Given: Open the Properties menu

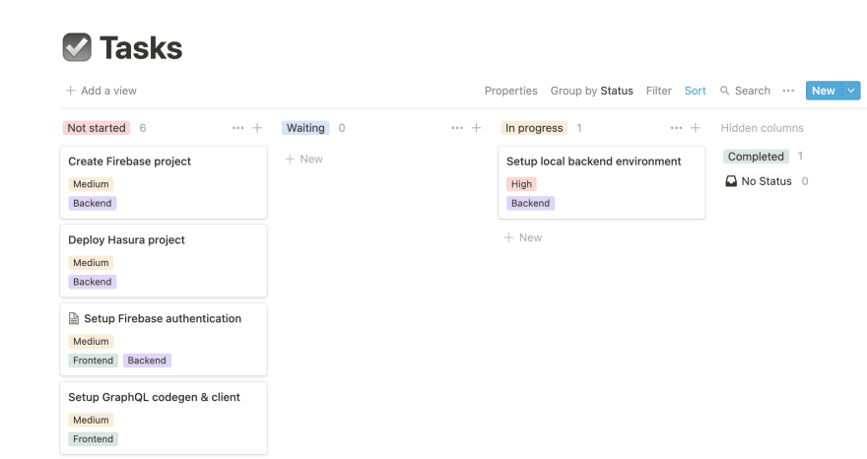Looking at the screenshot, I should [x=511, y=91].
